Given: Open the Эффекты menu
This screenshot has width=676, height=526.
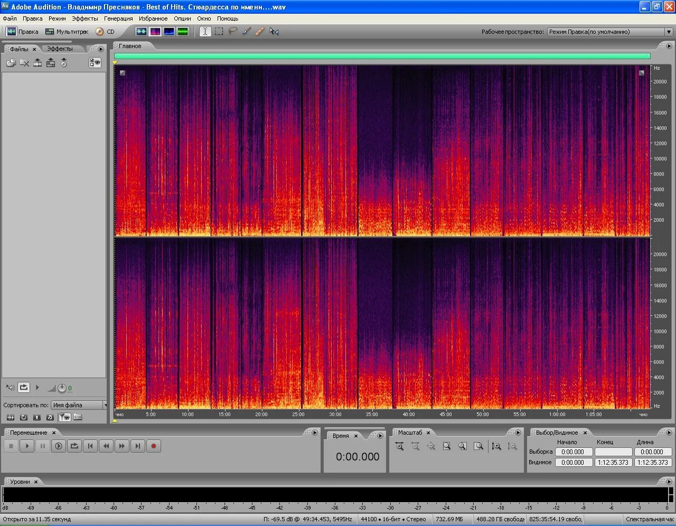Looking at the screenshot, I should point(86,18).
